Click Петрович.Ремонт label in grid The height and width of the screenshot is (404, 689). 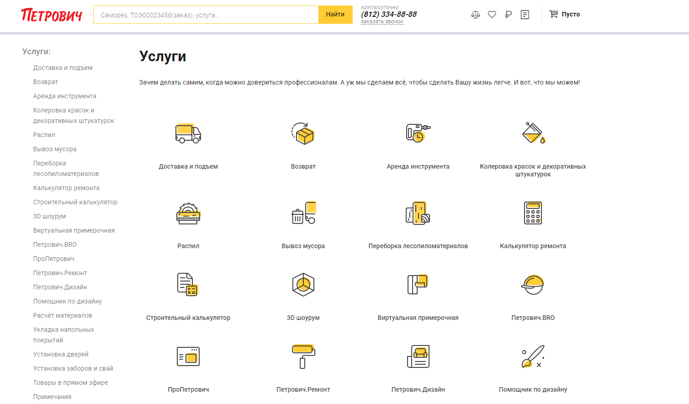click(303, 389)
